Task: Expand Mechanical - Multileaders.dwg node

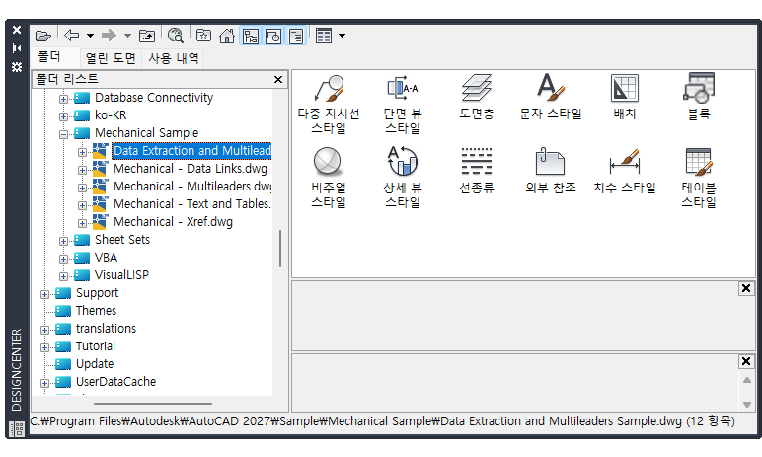Action: (x=82, y=188)
